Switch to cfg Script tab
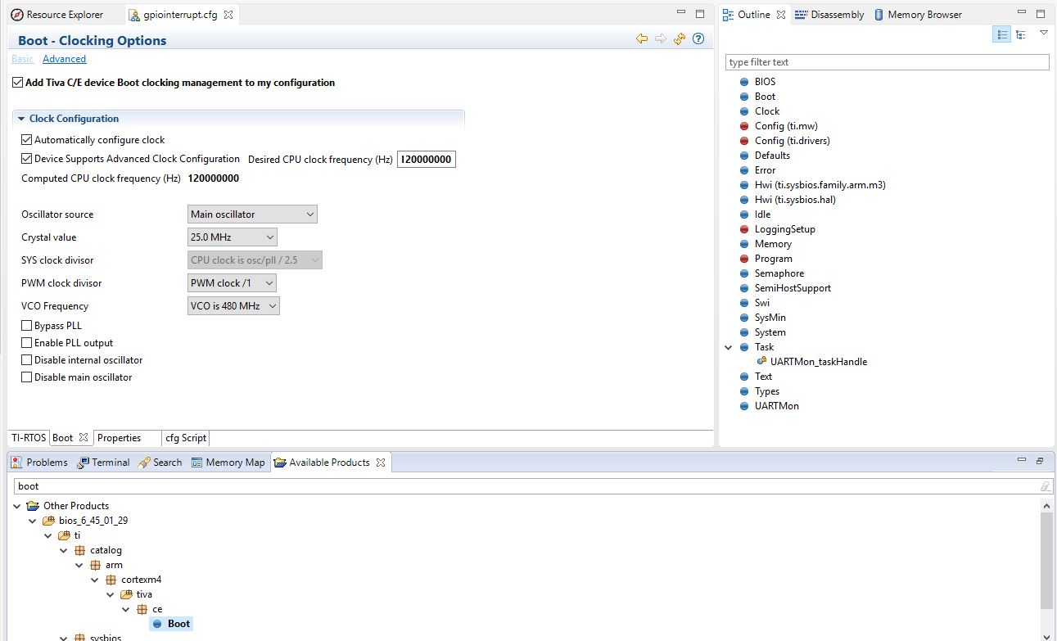The height and width of the screenshot is (641, 1057). (x=186, y=438)
